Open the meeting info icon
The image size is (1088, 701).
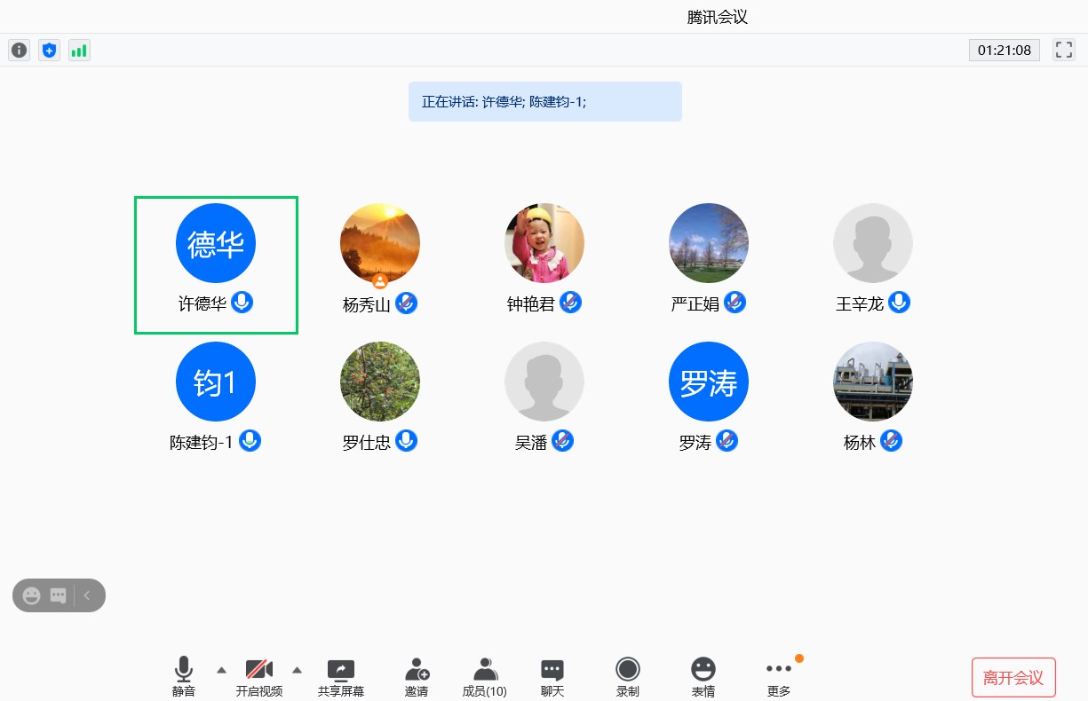coord(19,51)
